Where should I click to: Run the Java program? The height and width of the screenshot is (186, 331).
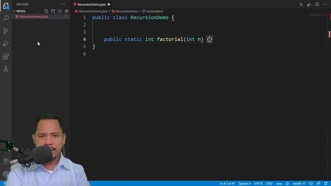tap(301, 5)
